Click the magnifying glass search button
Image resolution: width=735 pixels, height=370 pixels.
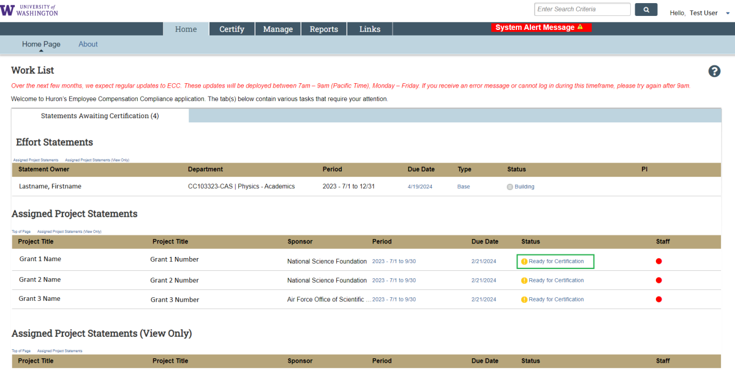coord(646,10)
